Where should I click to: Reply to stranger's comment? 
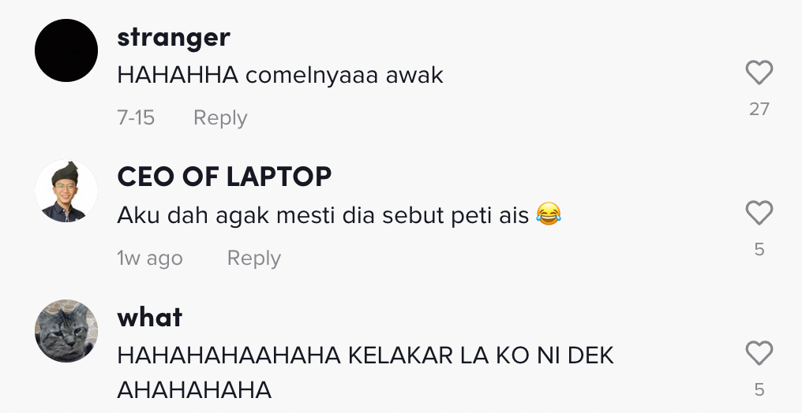click(x=220, y=118)
